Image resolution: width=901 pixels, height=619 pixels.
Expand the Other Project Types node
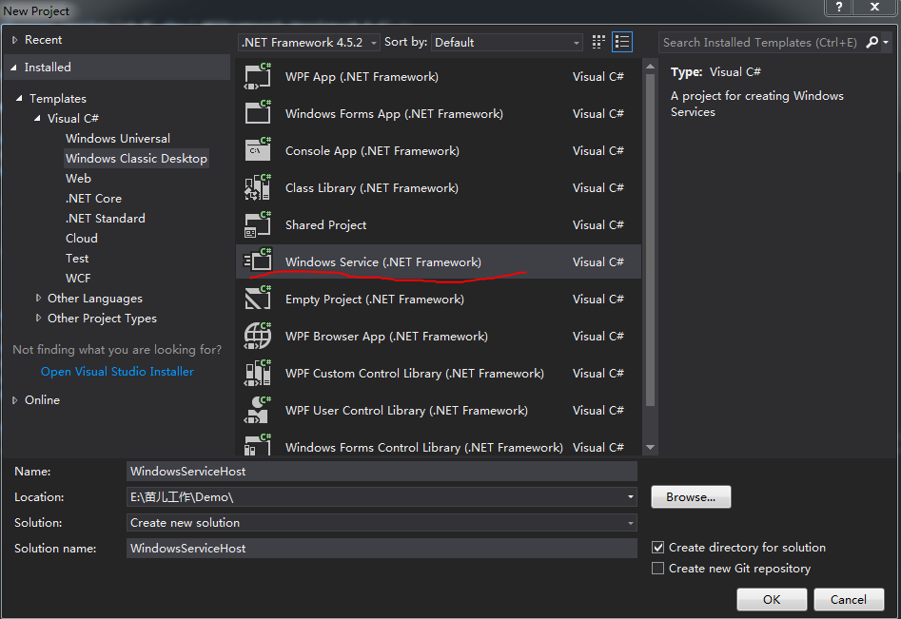point(38,319)
